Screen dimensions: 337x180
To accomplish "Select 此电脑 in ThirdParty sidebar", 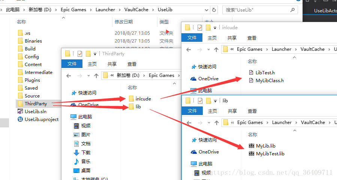I will pyautogui.click(x=81, y=117).
